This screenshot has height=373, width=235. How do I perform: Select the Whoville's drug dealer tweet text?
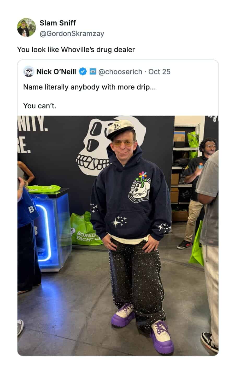76,50
